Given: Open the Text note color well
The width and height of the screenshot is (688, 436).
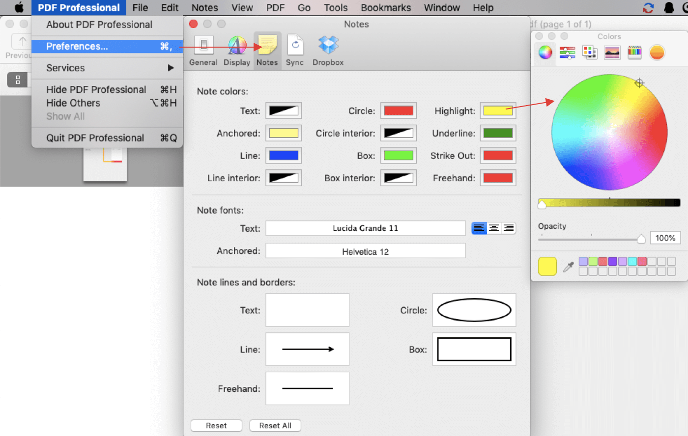Looking at the screenshot, I should click(x=284, y=110).
